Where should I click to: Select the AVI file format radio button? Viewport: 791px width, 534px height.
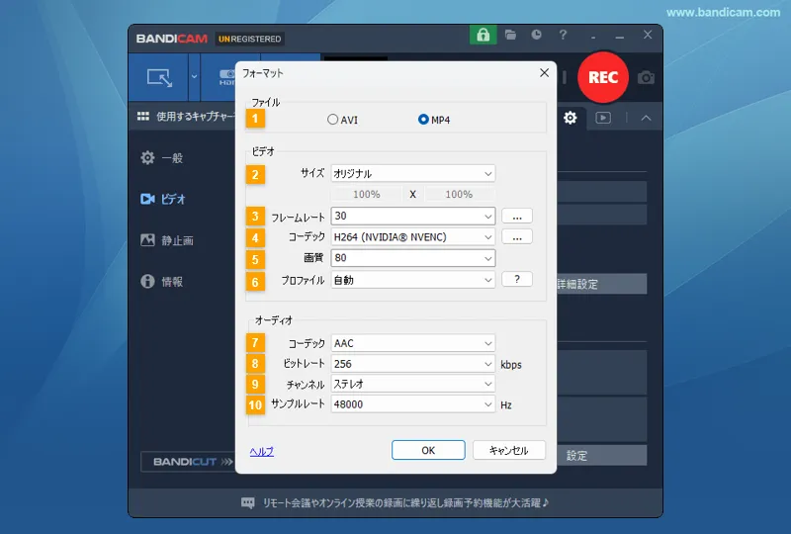(x=332, y=120)
